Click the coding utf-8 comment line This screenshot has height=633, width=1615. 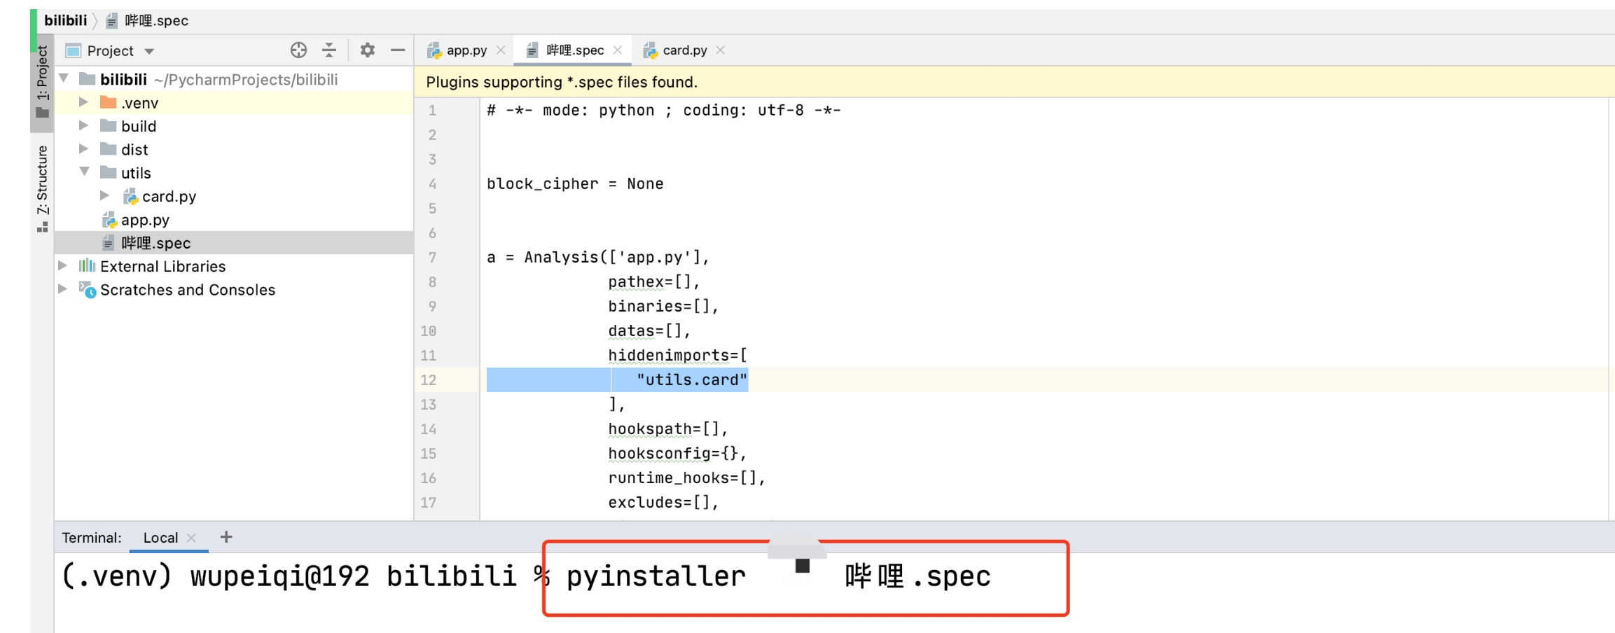coord(664,110)
